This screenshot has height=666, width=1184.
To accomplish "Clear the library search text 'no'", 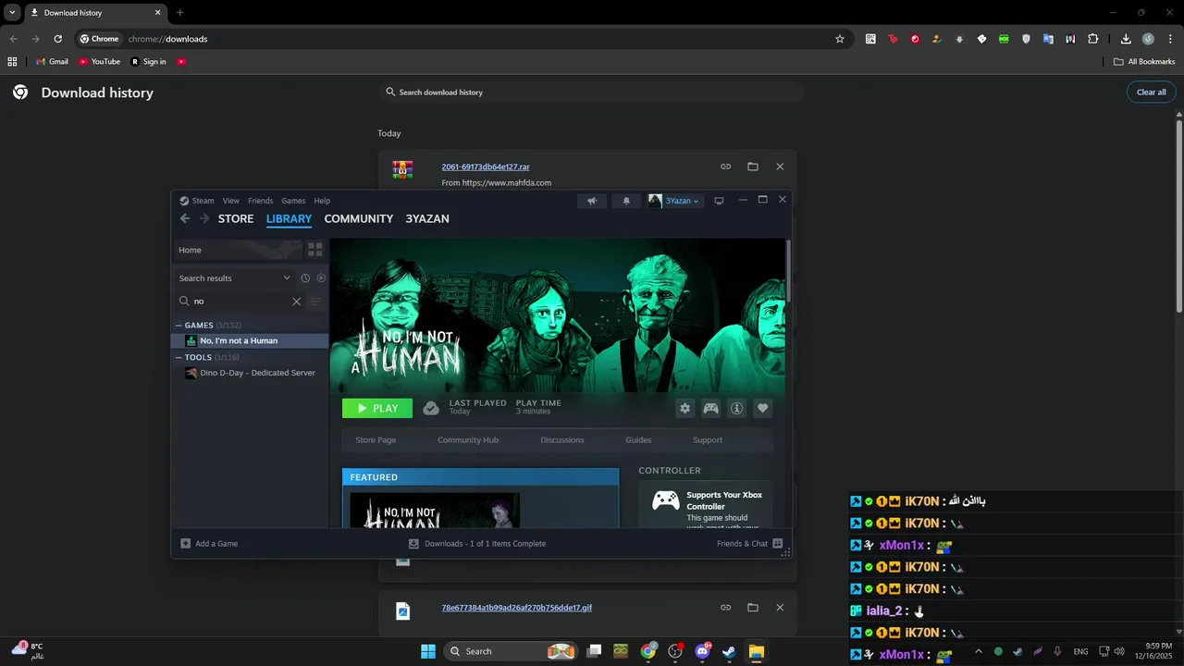I will click(x=296, y=302).
